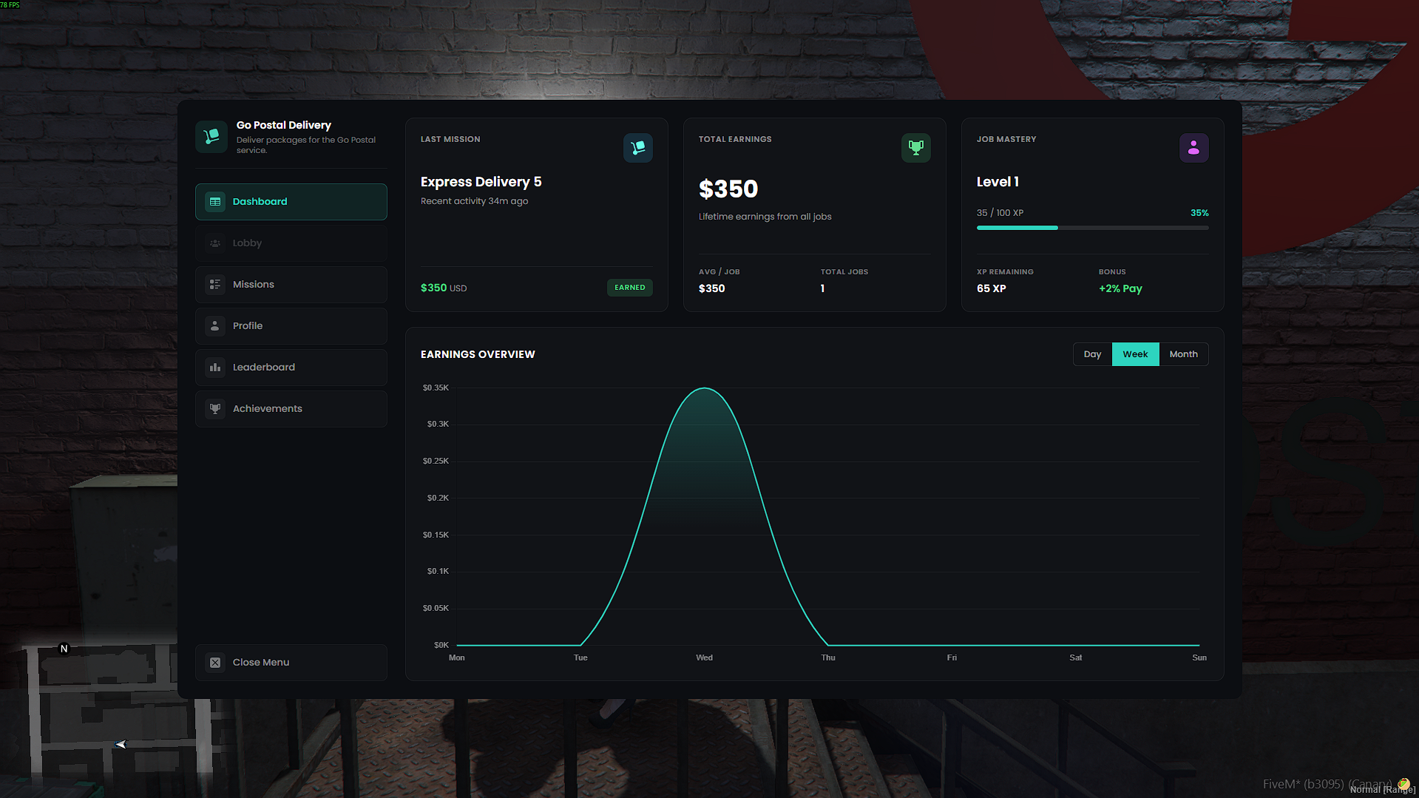Click the Close Menu X icon
Screen dimensions: 1419x798
point(215,663)
